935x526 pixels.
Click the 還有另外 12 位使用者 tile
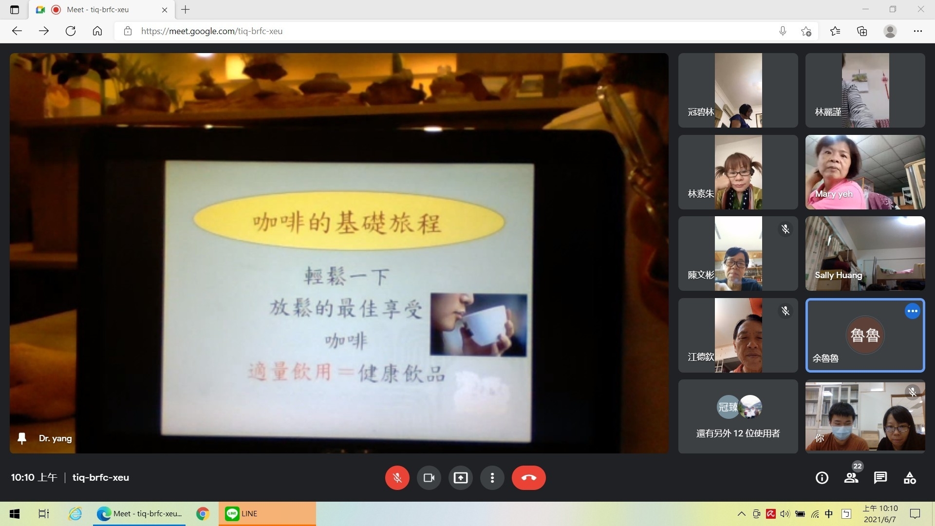click(x=738, y=416)
